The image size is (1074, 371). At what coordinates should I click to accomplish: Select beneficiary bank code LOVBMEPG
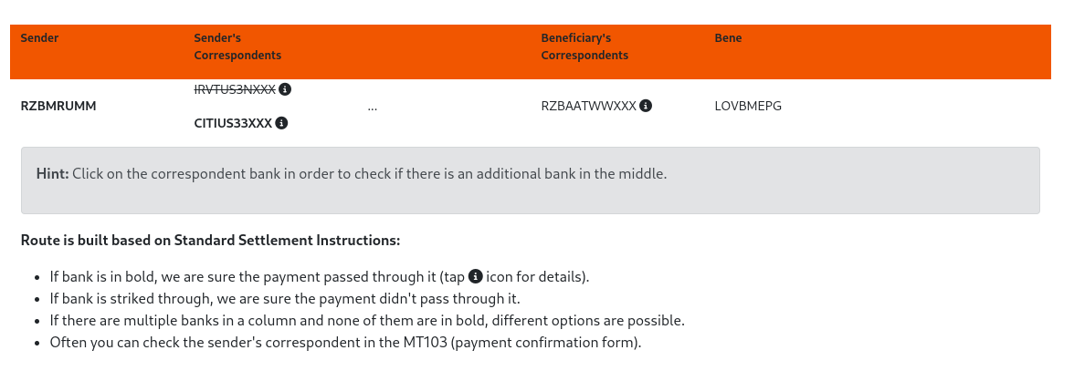(748, 106)
